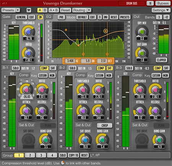Click the top Reset button
This screenshot has width=172, height=166.
65,10
